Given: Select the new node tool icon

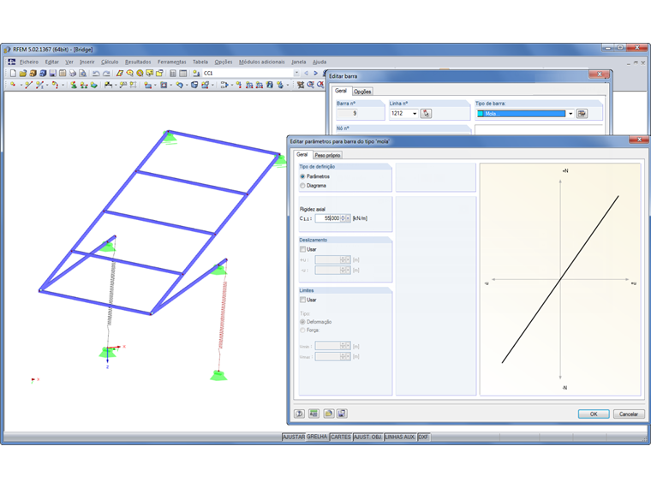Looking at the screenshot, I should tap(14, 85).
